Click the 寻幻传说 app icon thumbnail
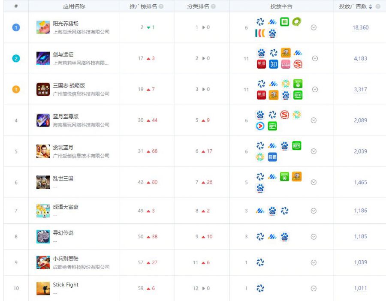The image size is (386, 301). click(43, 237)
